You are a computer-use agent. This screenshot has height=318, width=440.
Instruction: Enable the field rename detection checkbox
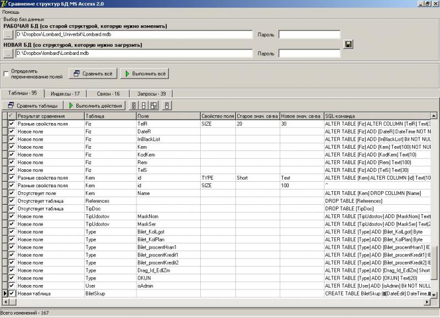6,74
